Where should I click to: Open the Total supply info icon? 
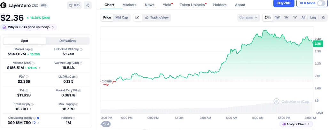tap(32, 104)
